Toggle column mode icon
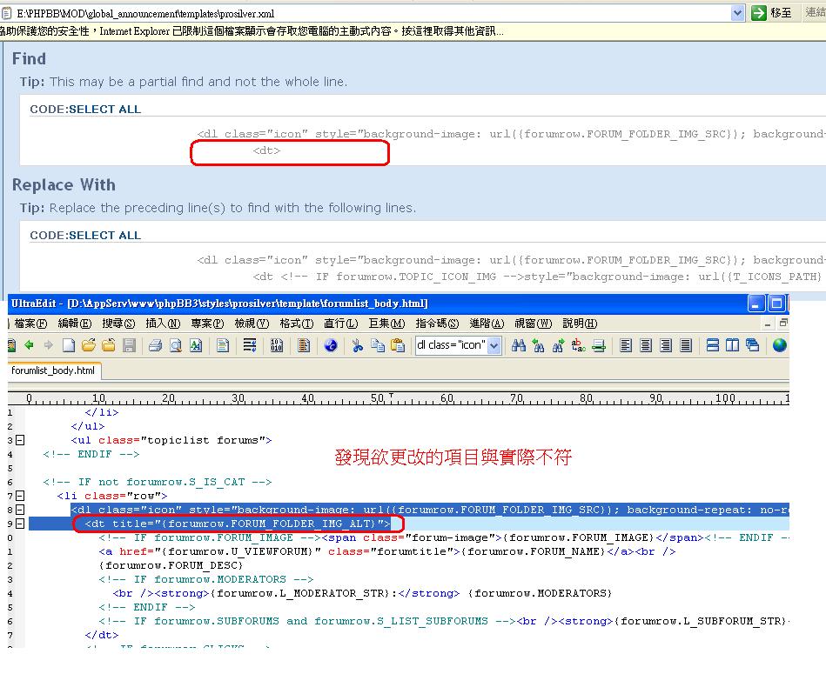Viewport: 826px width, 694px height. tap(304, 345)
